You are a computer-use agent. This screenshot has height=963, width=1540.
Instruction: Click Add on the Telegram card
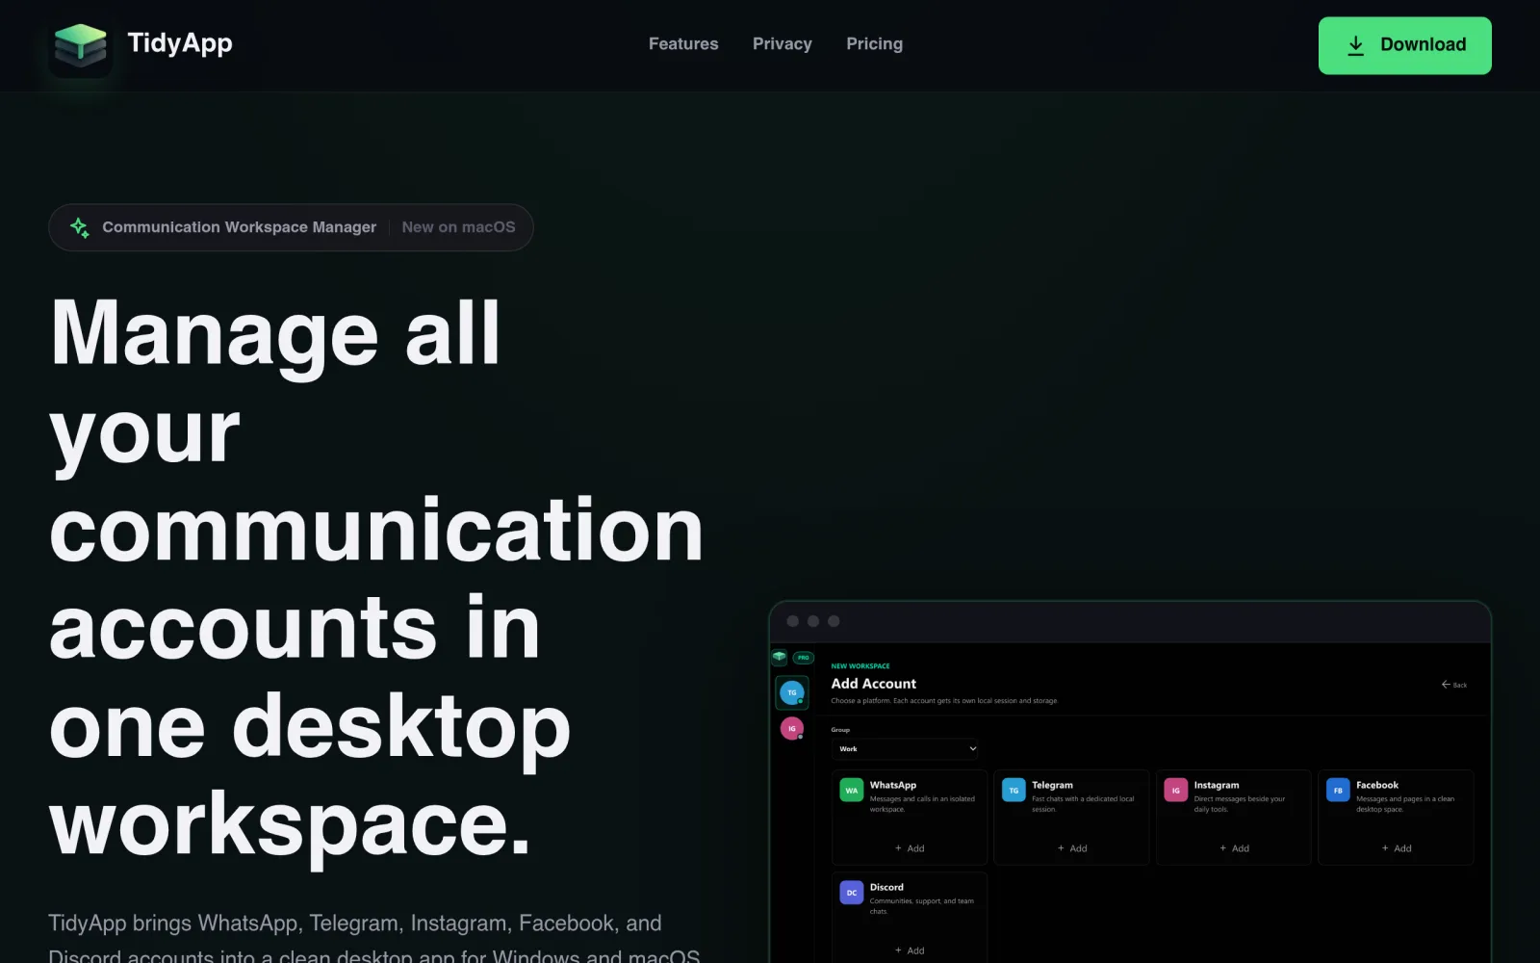point(1072,848)
